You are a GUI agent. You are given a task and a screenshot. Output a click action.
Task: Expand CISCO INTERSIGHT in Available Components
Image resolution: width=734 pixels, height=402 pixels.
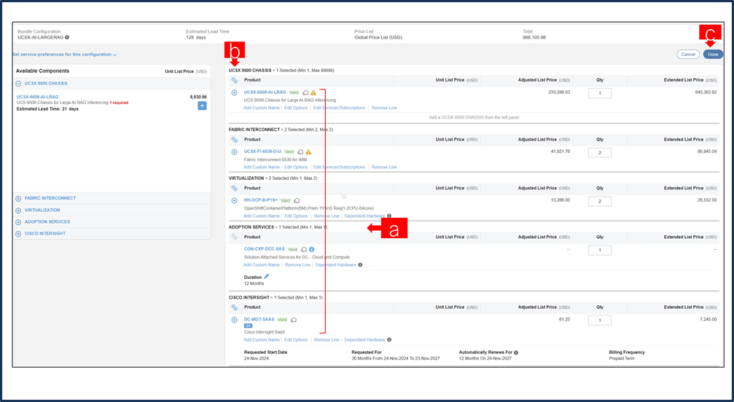(x=18, y=234)
